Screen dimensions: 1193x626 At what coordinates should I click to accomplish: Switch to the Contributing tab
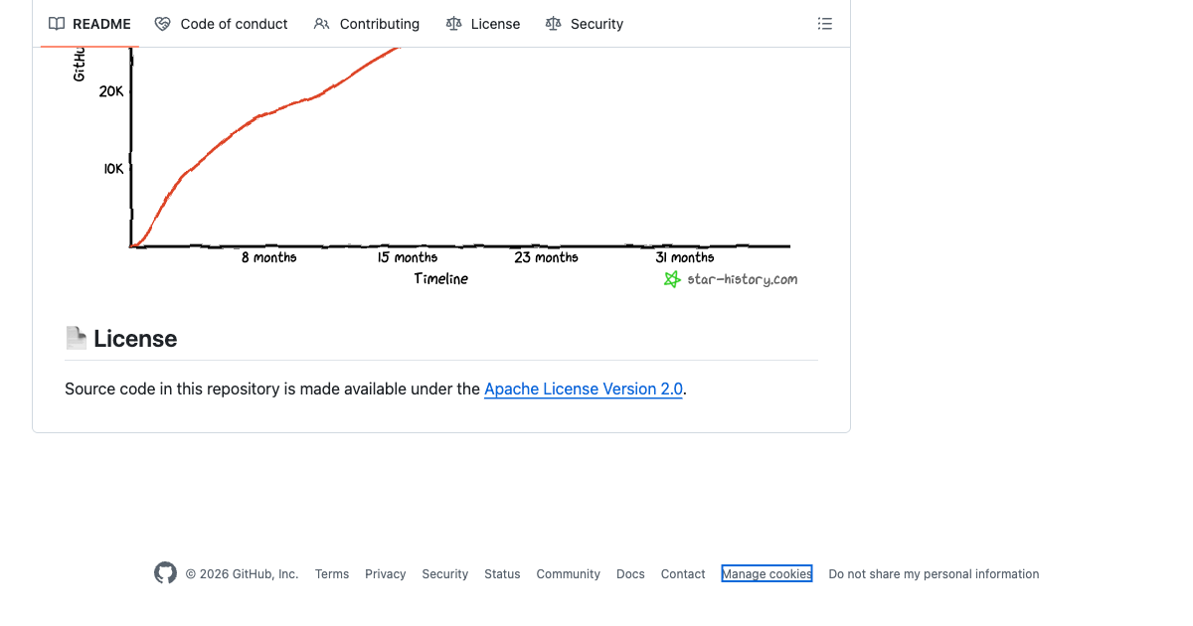(379, 23)
